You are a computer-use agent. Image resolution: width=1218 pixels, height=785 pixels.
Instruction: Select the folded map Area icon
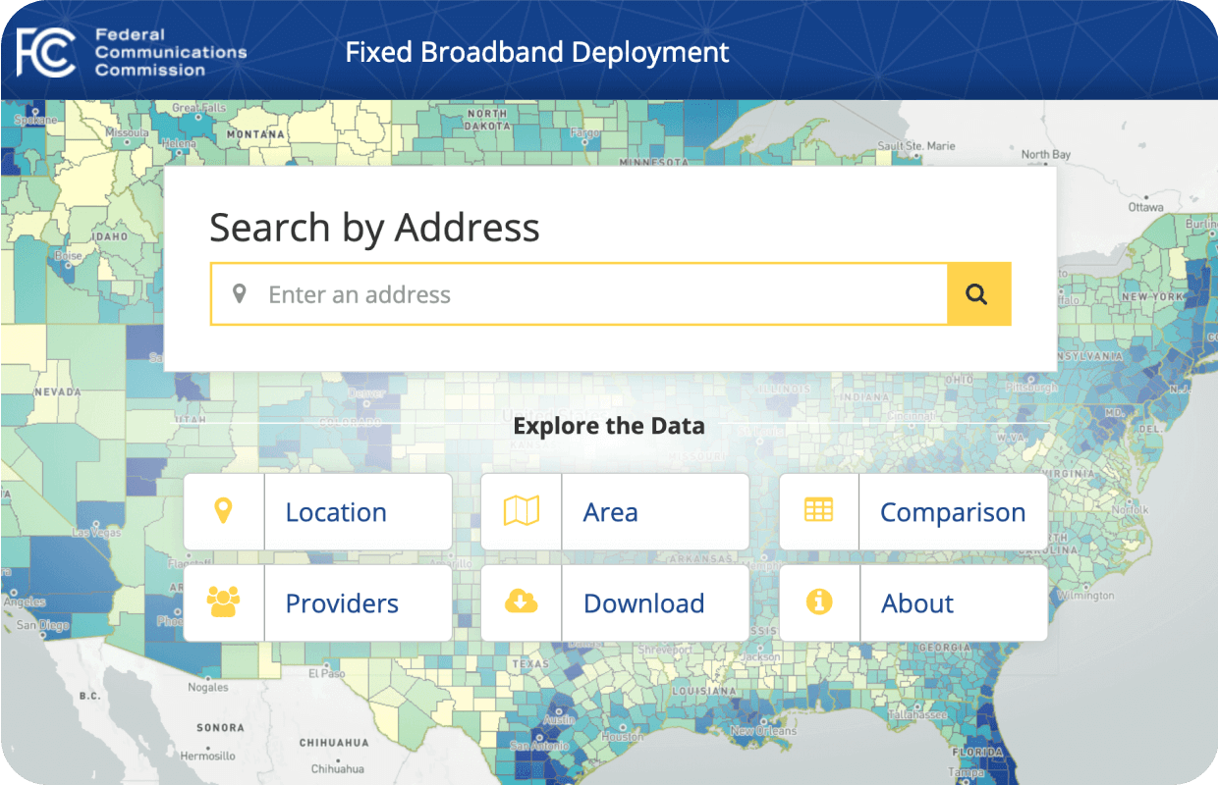(521, 511)
